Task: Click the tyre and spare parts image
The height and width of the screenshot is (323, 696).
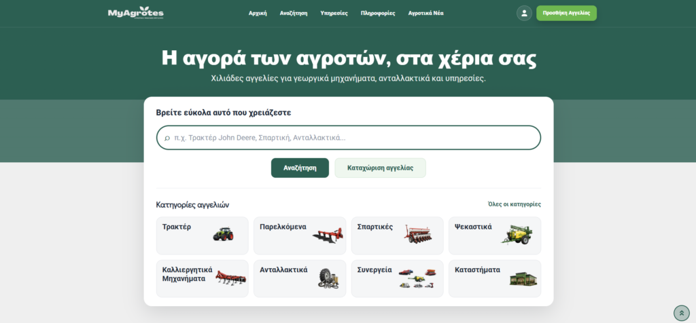Action: point(328,279)
